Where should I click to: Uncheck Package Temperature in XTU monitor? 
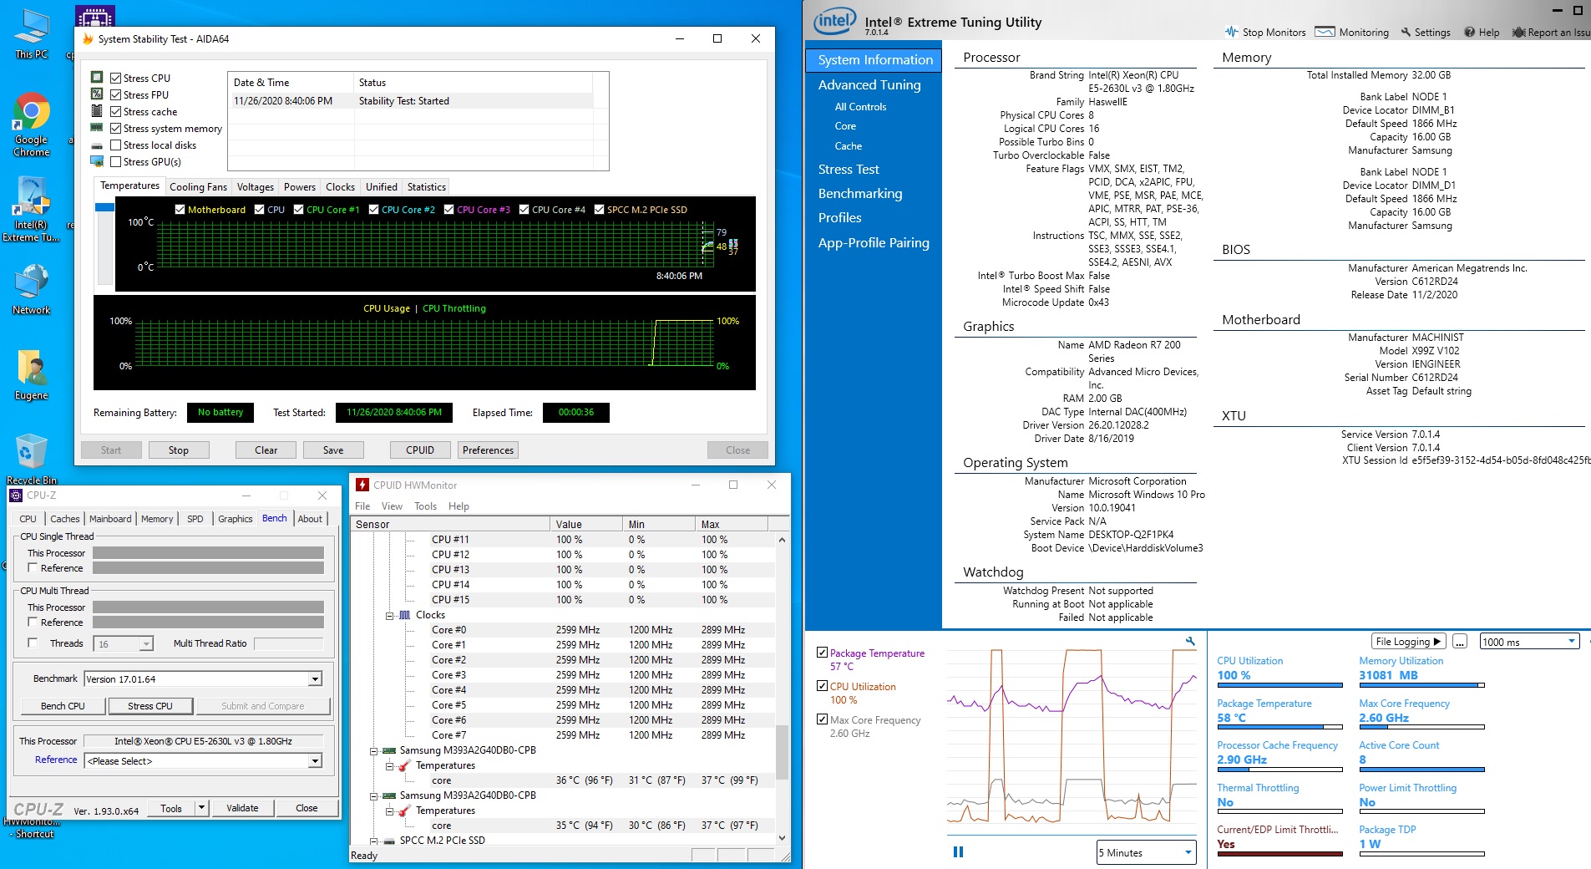tap(823, 653)
